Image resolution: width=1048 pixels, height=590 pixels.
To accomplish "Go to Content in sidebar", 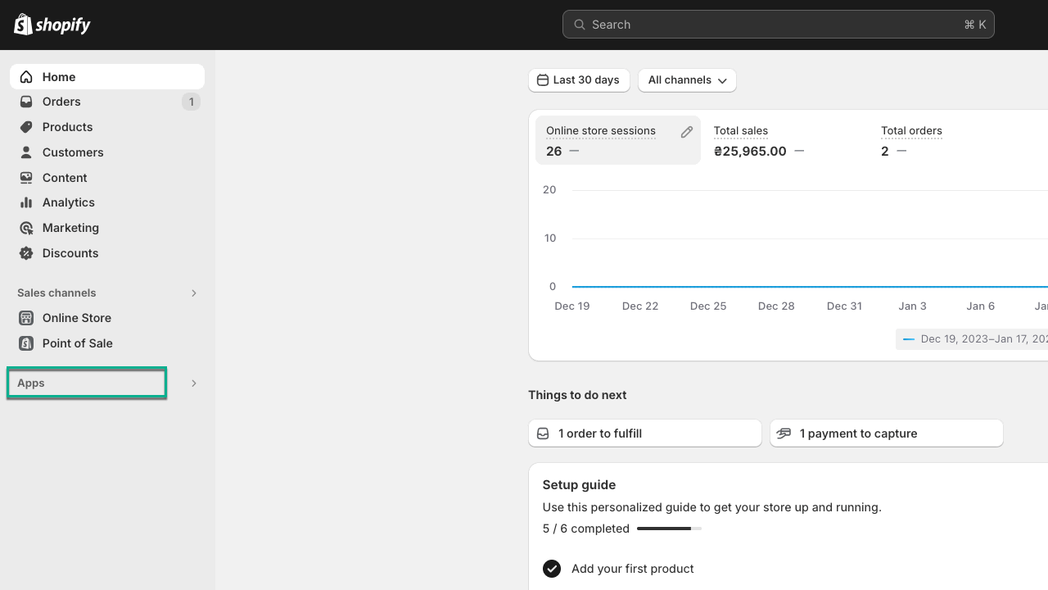I will click(x=65, y=178).
